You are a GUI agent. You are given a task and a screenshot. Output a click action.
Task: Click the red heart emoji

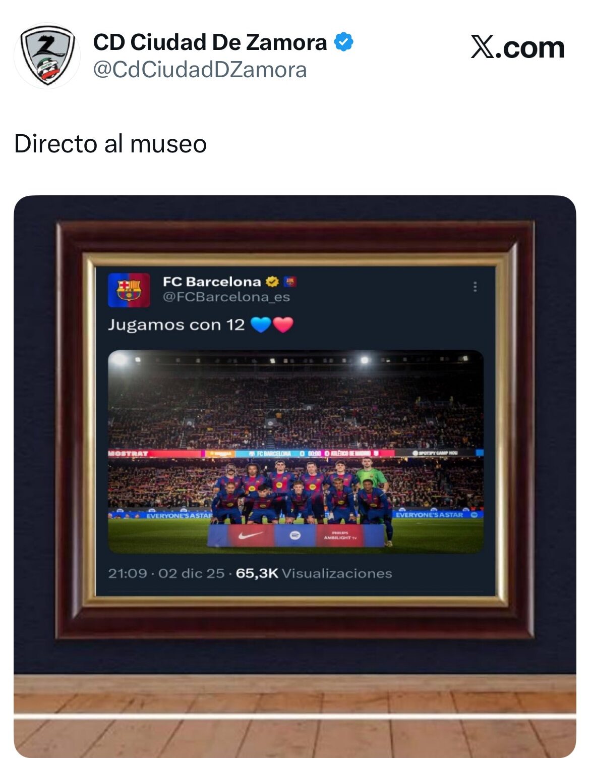point(283,324)
